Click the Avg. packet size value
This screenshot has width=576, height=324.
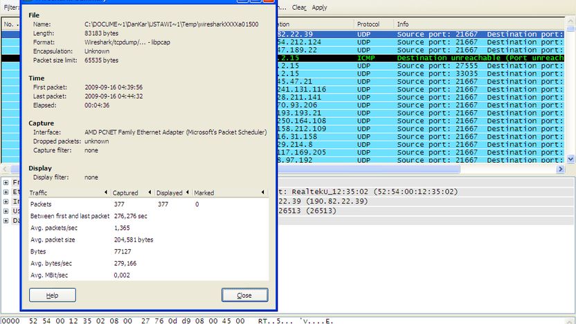[134, 240]
